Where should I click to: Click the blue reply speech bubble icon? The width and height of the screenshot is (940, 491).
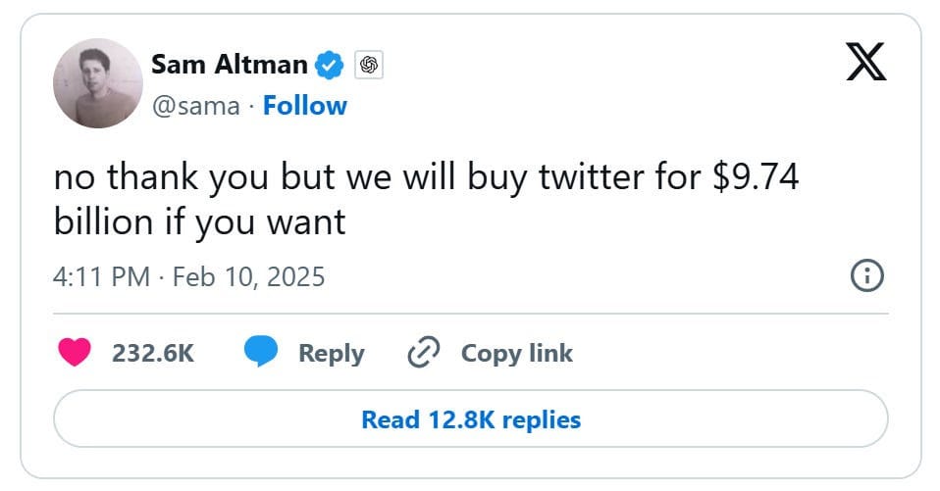point(260,353)
